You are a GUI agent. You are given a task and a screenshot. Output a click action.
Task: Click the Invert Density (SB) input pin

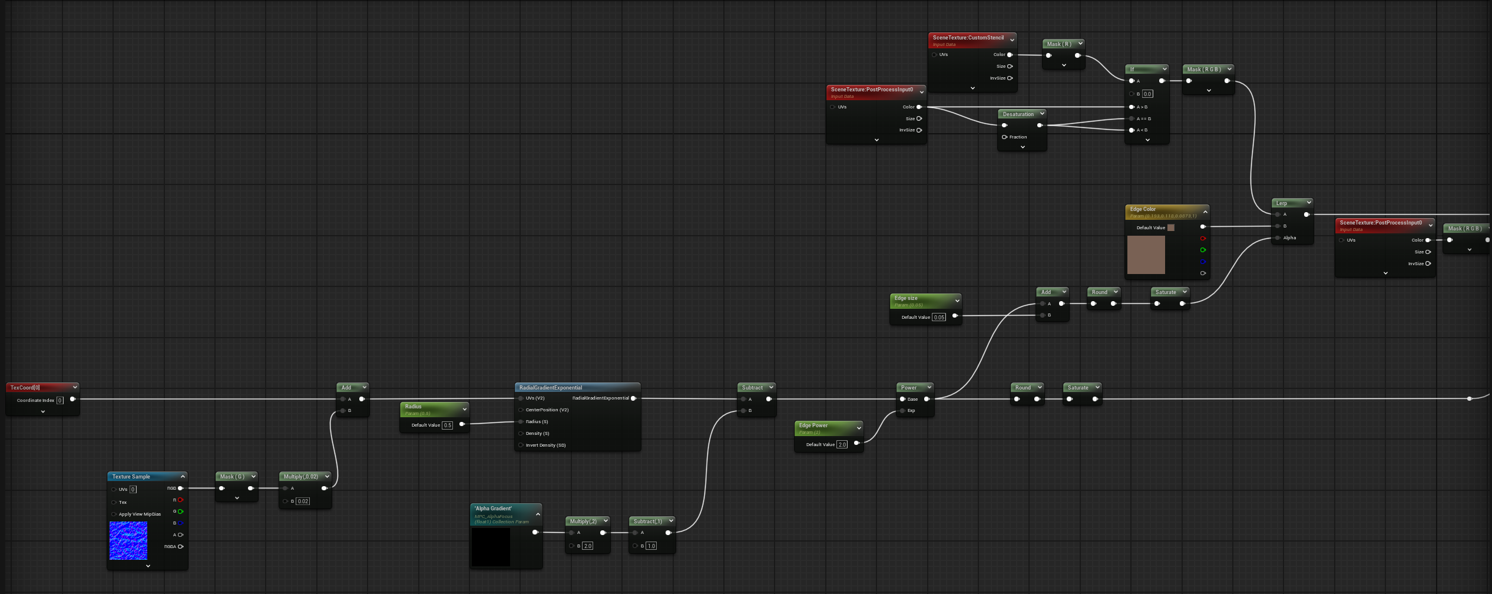click(x=521, y=445)
